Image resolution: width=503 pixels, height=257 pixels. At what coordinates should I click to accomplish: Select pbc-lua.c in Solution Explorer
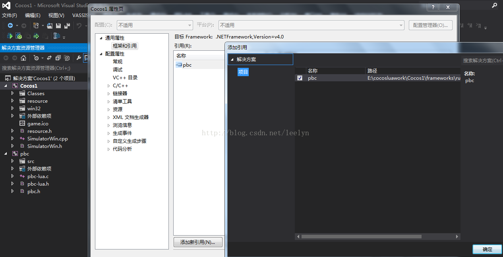click(38, 176)
